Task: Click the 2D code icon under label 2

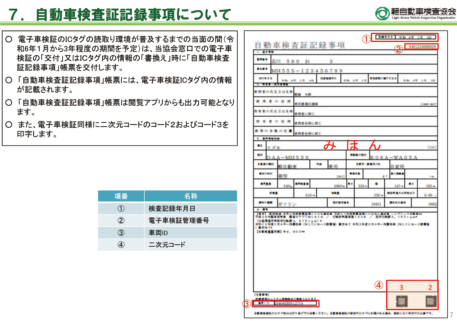Action: point(430,301)
